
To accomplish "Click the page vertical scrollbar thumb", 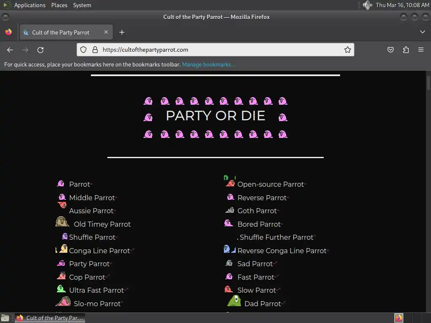I will pos(428,83).
